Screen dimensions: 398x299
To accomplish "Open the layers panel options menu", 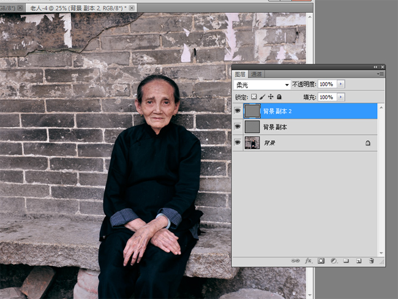I will point(380,74).
